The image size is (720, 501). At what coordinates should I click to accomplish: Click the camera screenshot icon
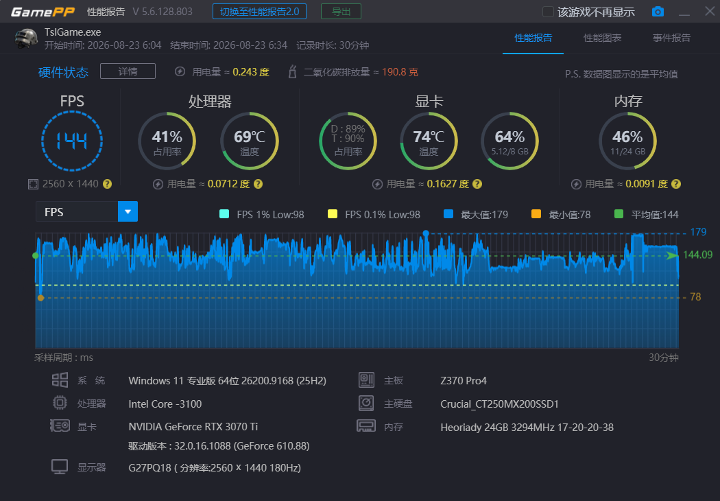[658, 12]
